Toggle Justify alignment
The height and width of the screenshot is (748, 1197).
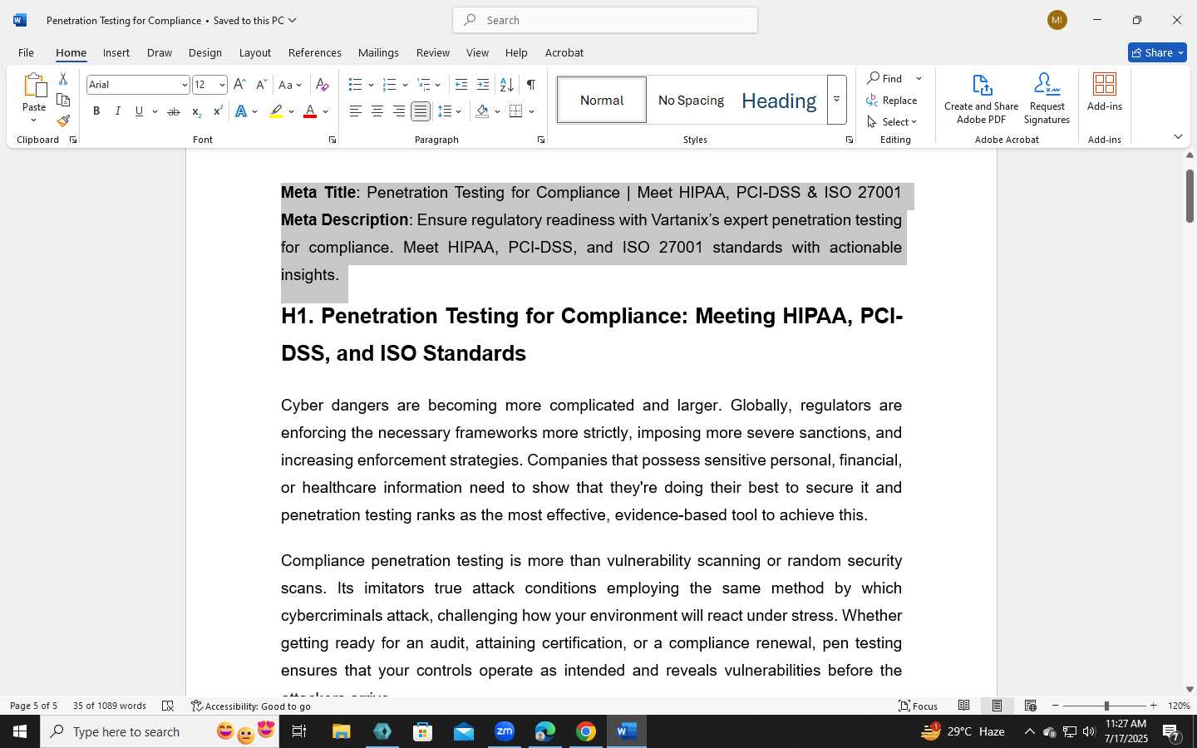click(x=421, y=111)
